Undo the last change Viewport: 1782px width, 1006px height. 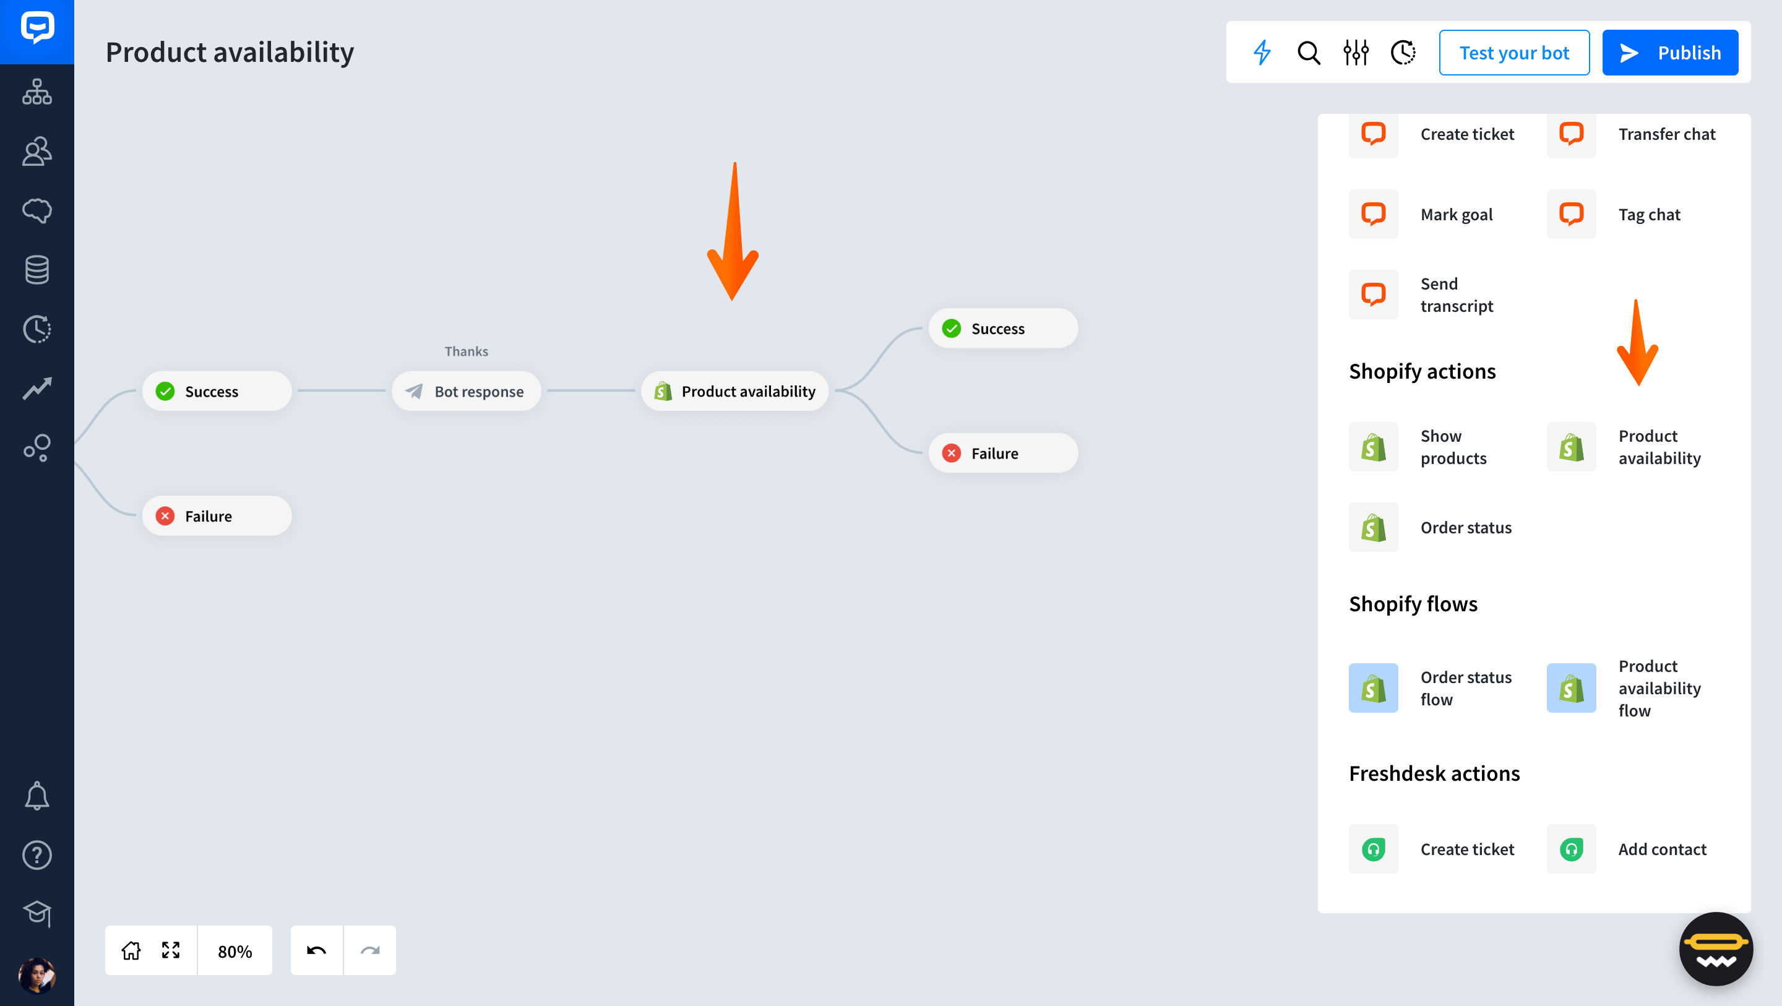[x=316, y=950]
